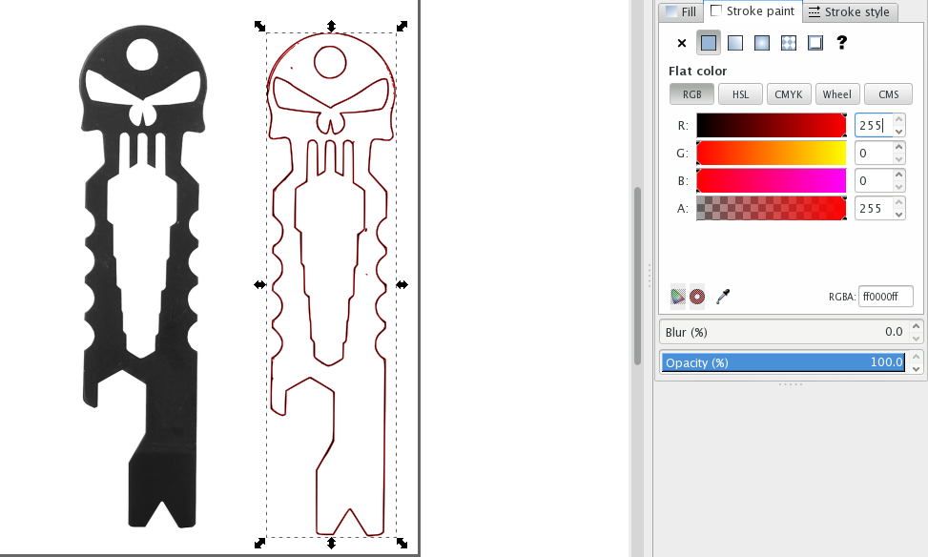Switch to the Fill tab
The image size is (928, 557).
pyautogui.click(x=681, y=11)
